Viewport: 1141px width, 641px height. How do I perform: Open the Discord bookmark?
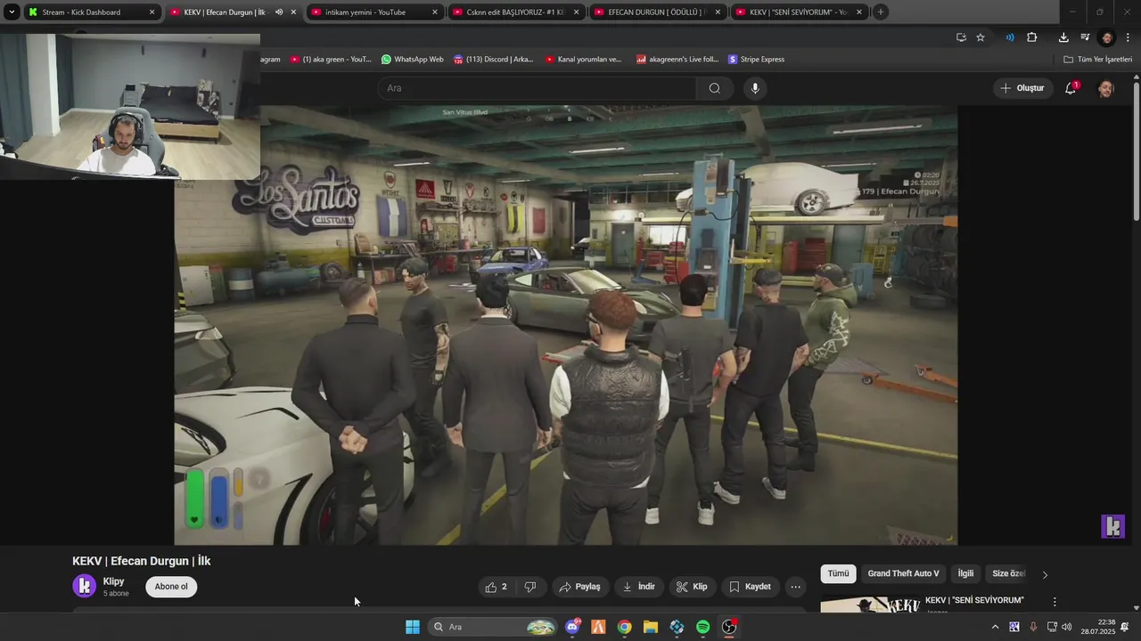coord(494,60)
